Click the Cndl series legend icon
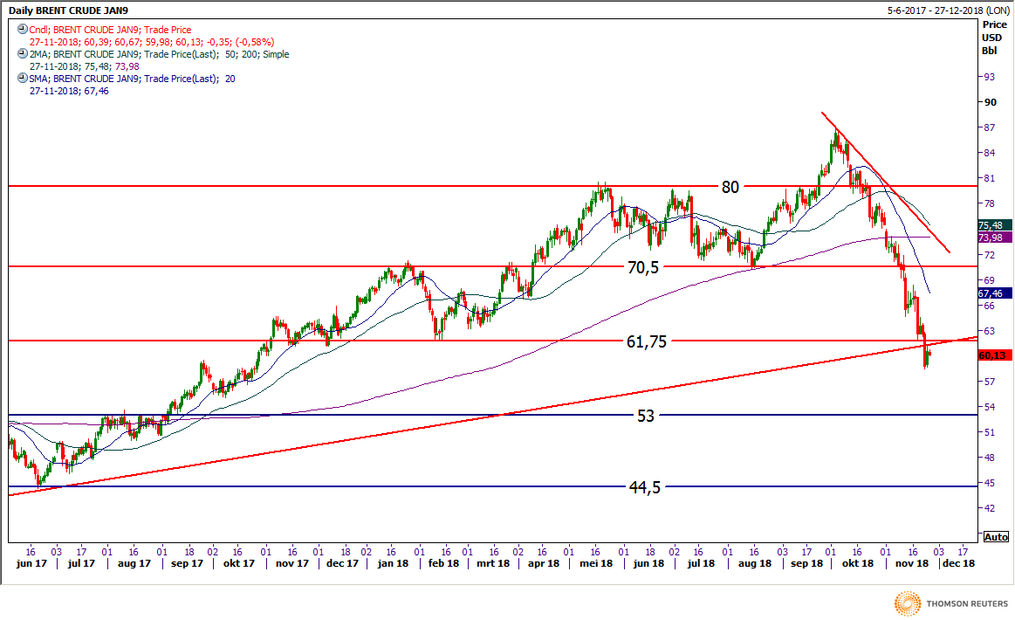Viewport: 1015px width, 620px height. point(22,29)
